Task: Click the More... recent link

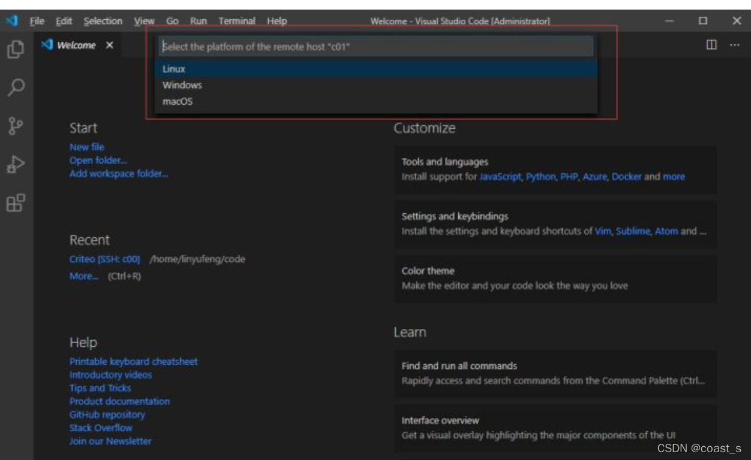Action: click(84, 276)
